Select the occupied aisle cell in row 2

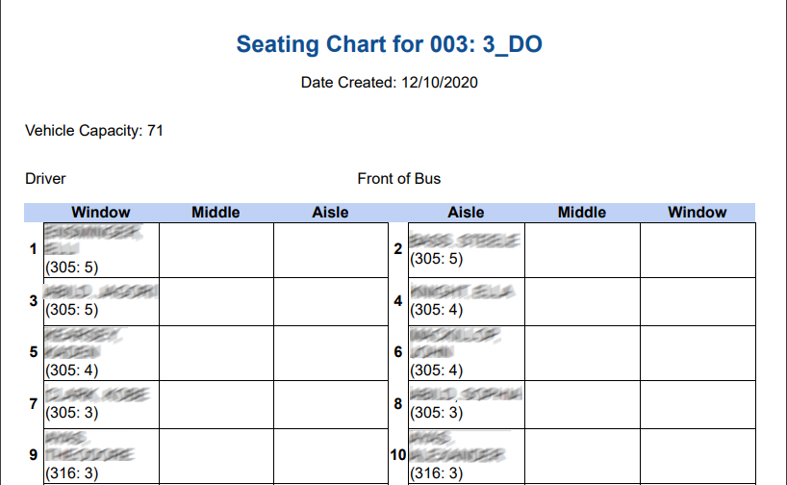[466, 250]
